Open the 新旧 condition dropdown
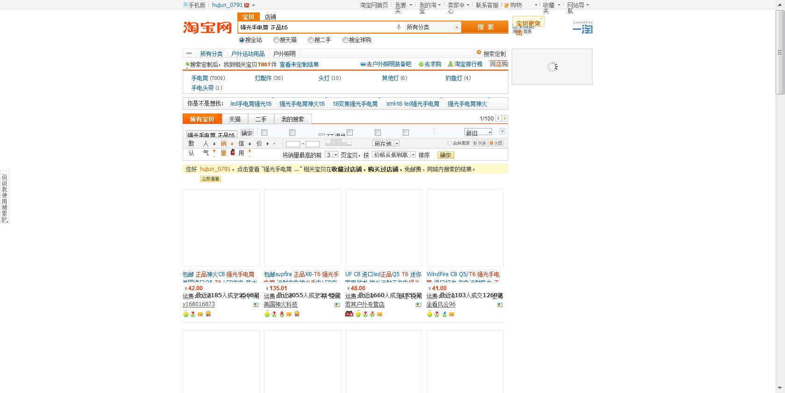 pyautogui.click(x=478, y=132)
